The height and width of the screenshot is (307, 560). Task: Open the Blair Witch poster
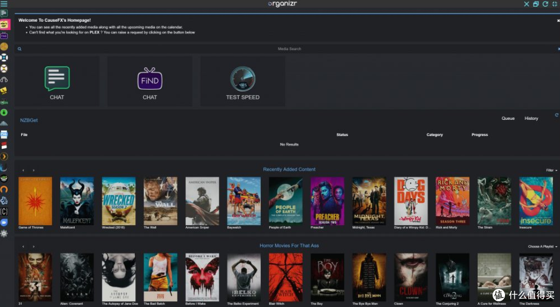[286, 277]
